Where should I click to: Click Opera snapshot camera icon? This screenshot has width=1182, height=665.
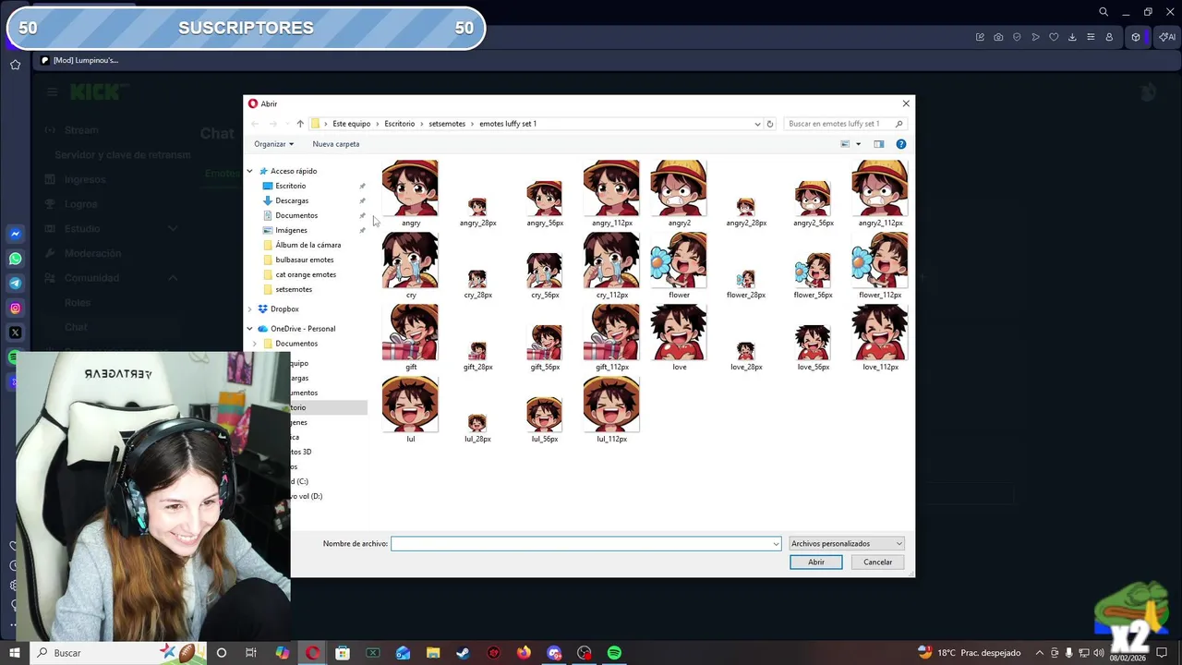pos(998,37)
